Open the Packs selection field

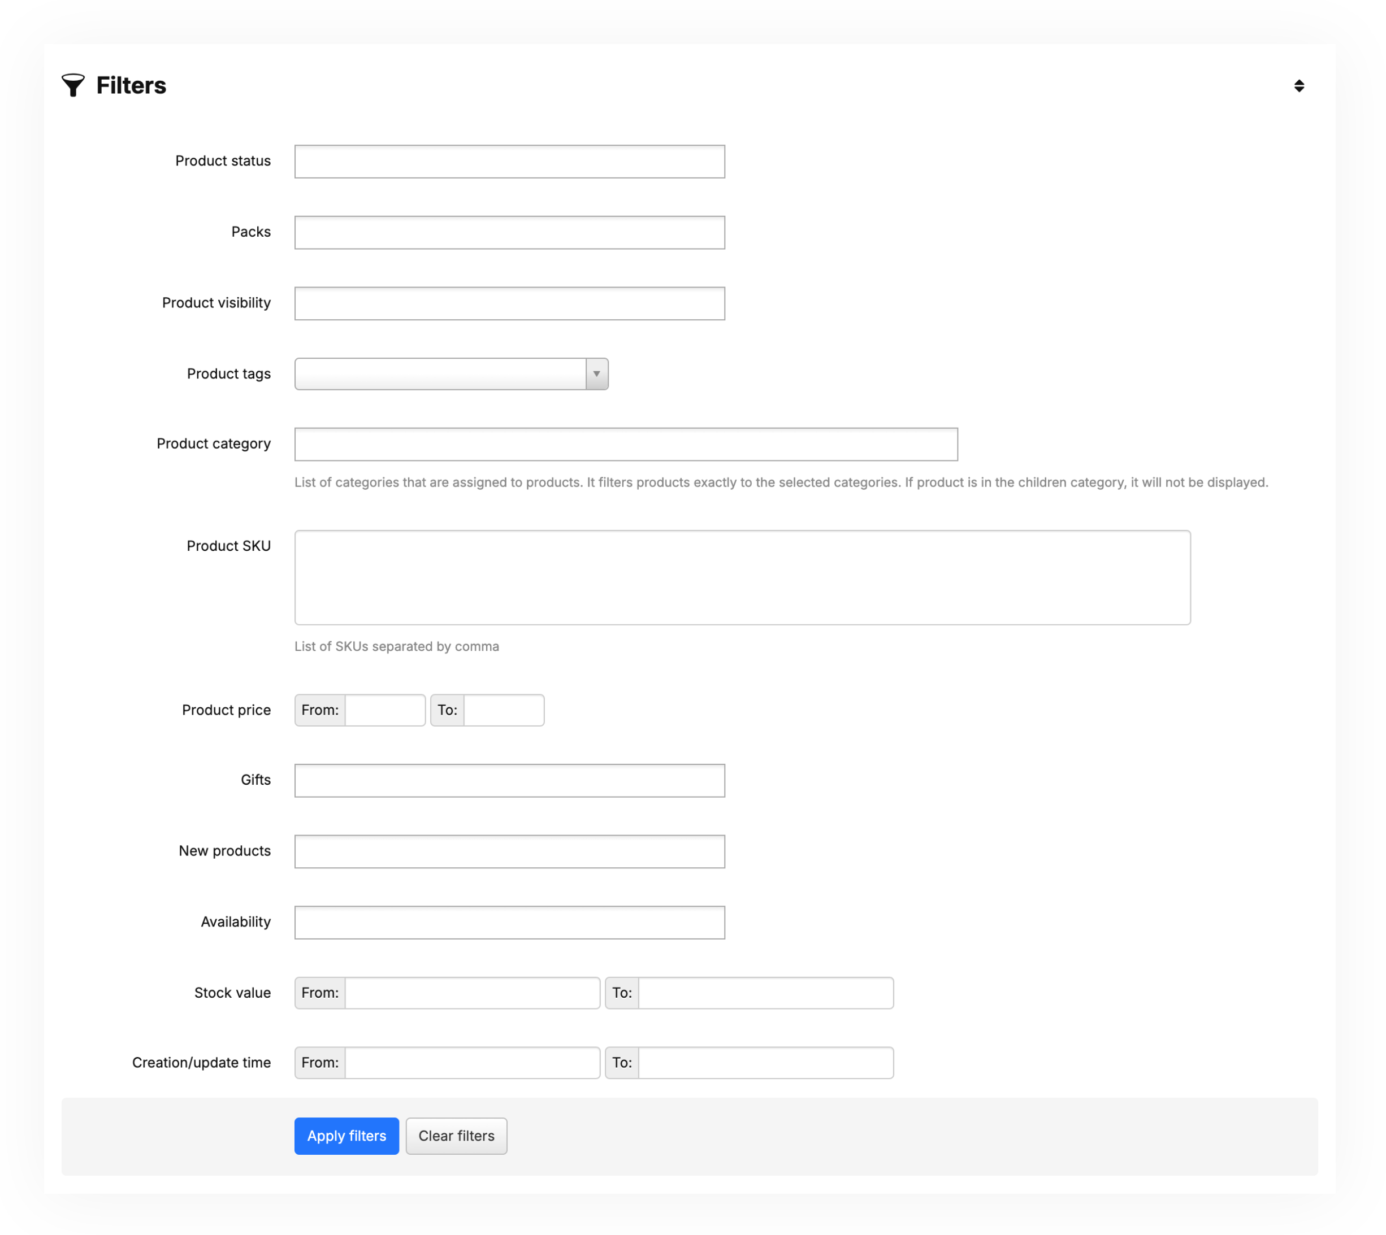pos(509,233)
